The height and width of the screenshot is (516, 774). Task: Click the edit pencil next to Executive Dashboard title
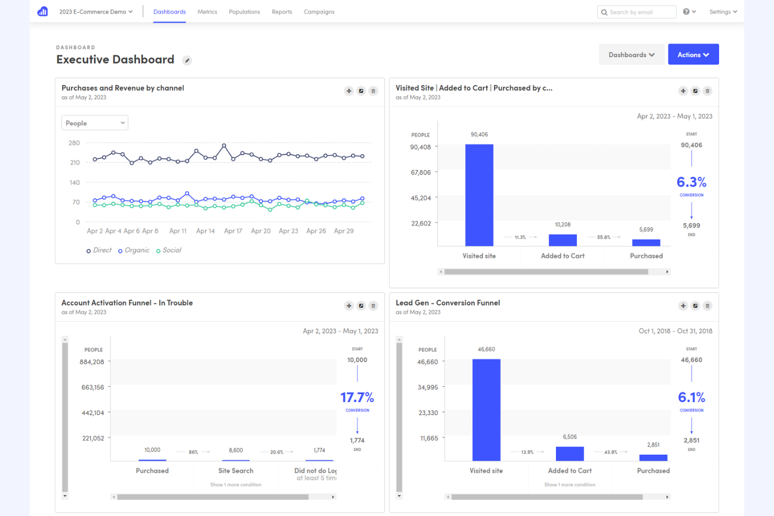(187, 60)
